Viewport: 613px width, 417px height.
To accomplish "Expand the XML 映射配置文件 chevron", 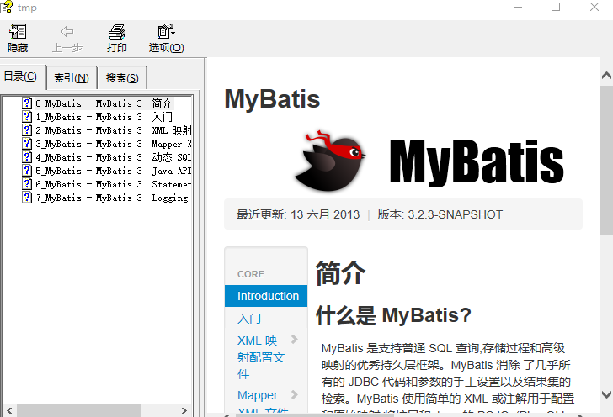I will [x=295, y=340].
